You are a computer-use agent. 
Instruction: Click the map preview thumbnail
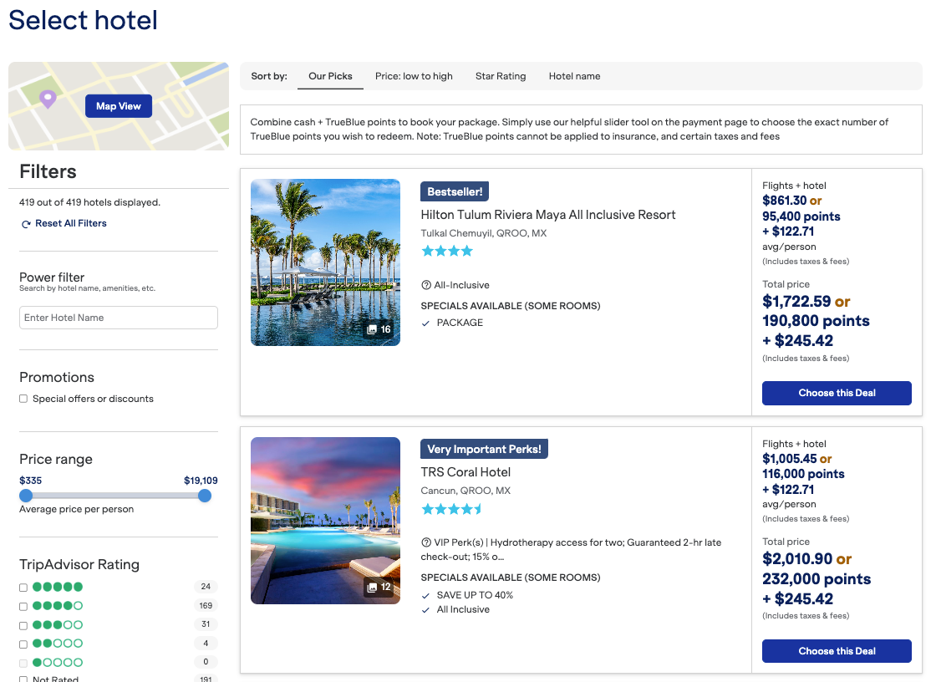coord(118,106)
